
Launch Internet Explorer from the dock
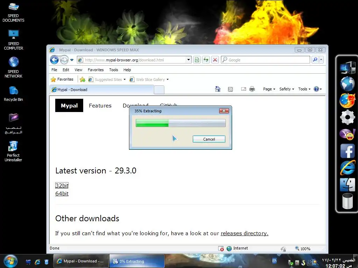pyautogui.click(x=347, y=167)
